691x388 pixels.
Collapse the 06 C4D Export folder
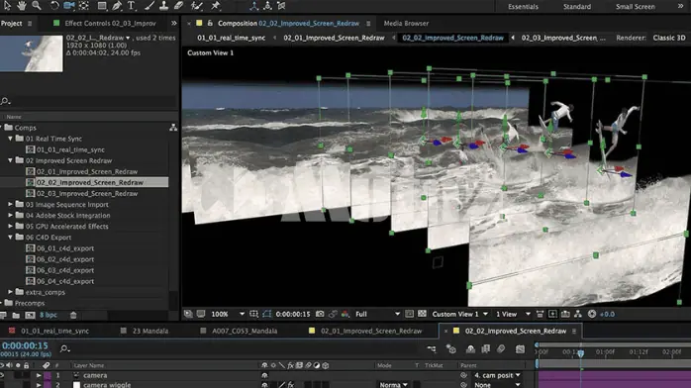pyautogui.click(x=11, y=237)
